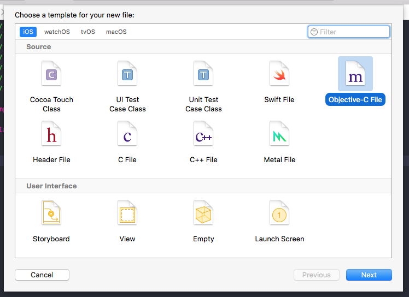Switch to the watchOS platform tab
The width and height of the screenshot is (409, 297).
(x=57, y=32)
